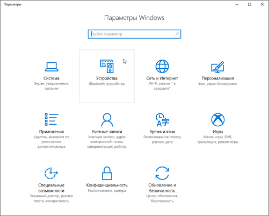Click the text Экран, уведомления, питание

(52, 86)
